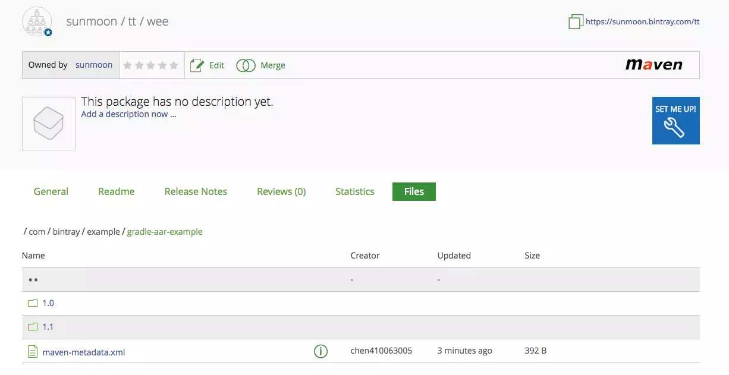Open the 1.1 version folder
The width and height of the screenshot is (729, 375).
48,327
